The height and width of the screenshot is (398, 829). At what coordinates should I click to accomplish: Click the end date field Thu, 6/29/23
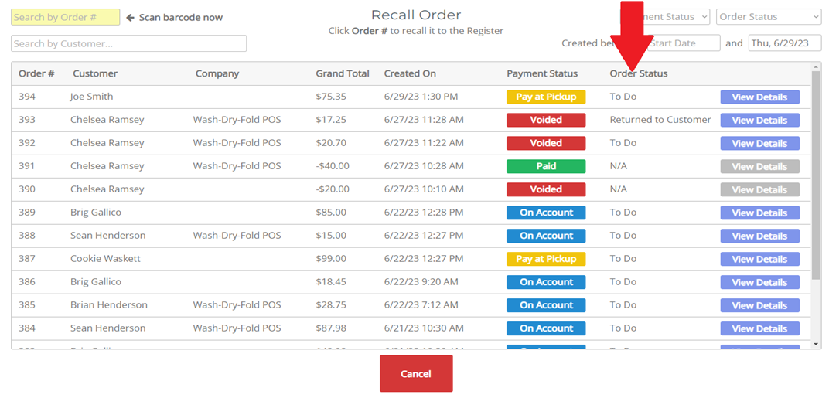(x=785, y=43)
